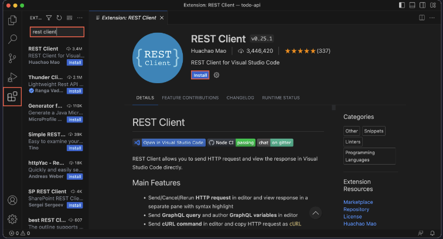Click the details pane scrollbar thumb
Image resolution: width=443 pixels, height=239 pixels.
coord(333,108)
